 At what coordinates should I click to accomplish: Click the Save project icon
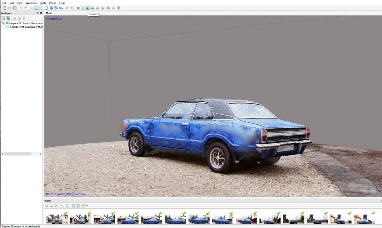click(x=15, y=8)
